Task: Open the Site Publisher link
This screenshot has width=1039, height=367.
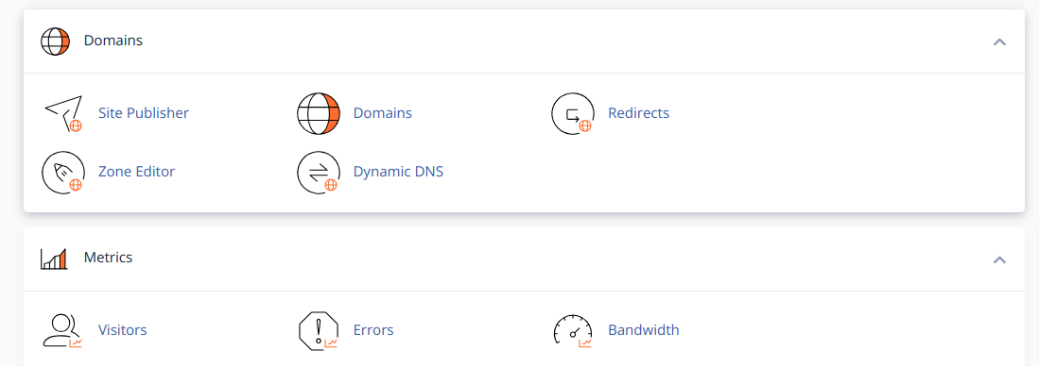Action: tap(143, 113)
